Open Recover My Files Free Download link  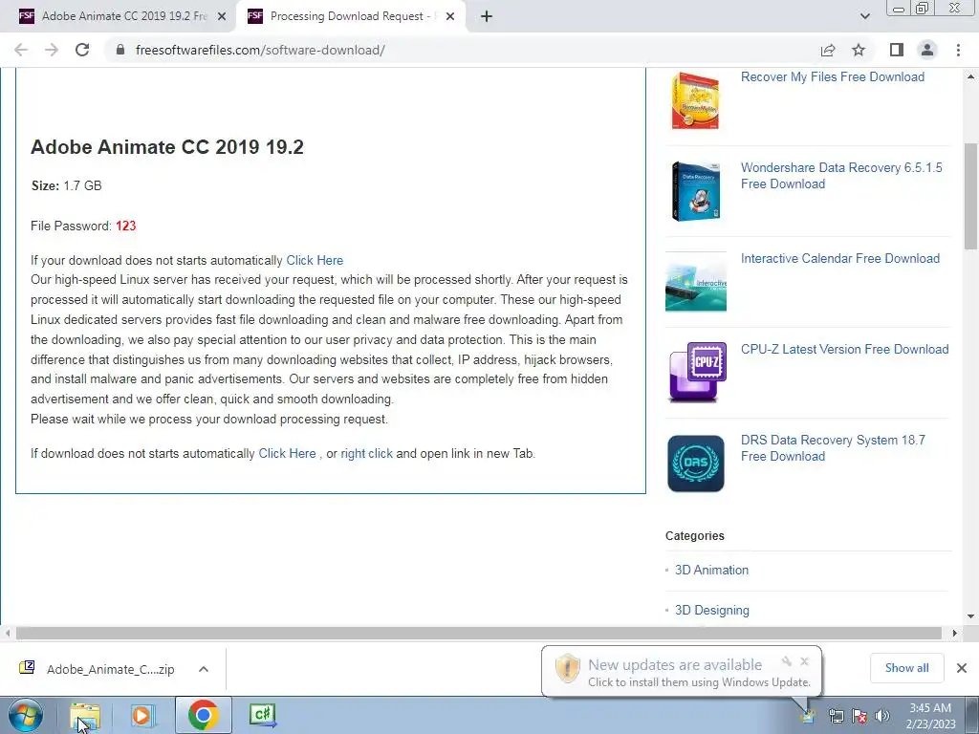coord(833,76)
